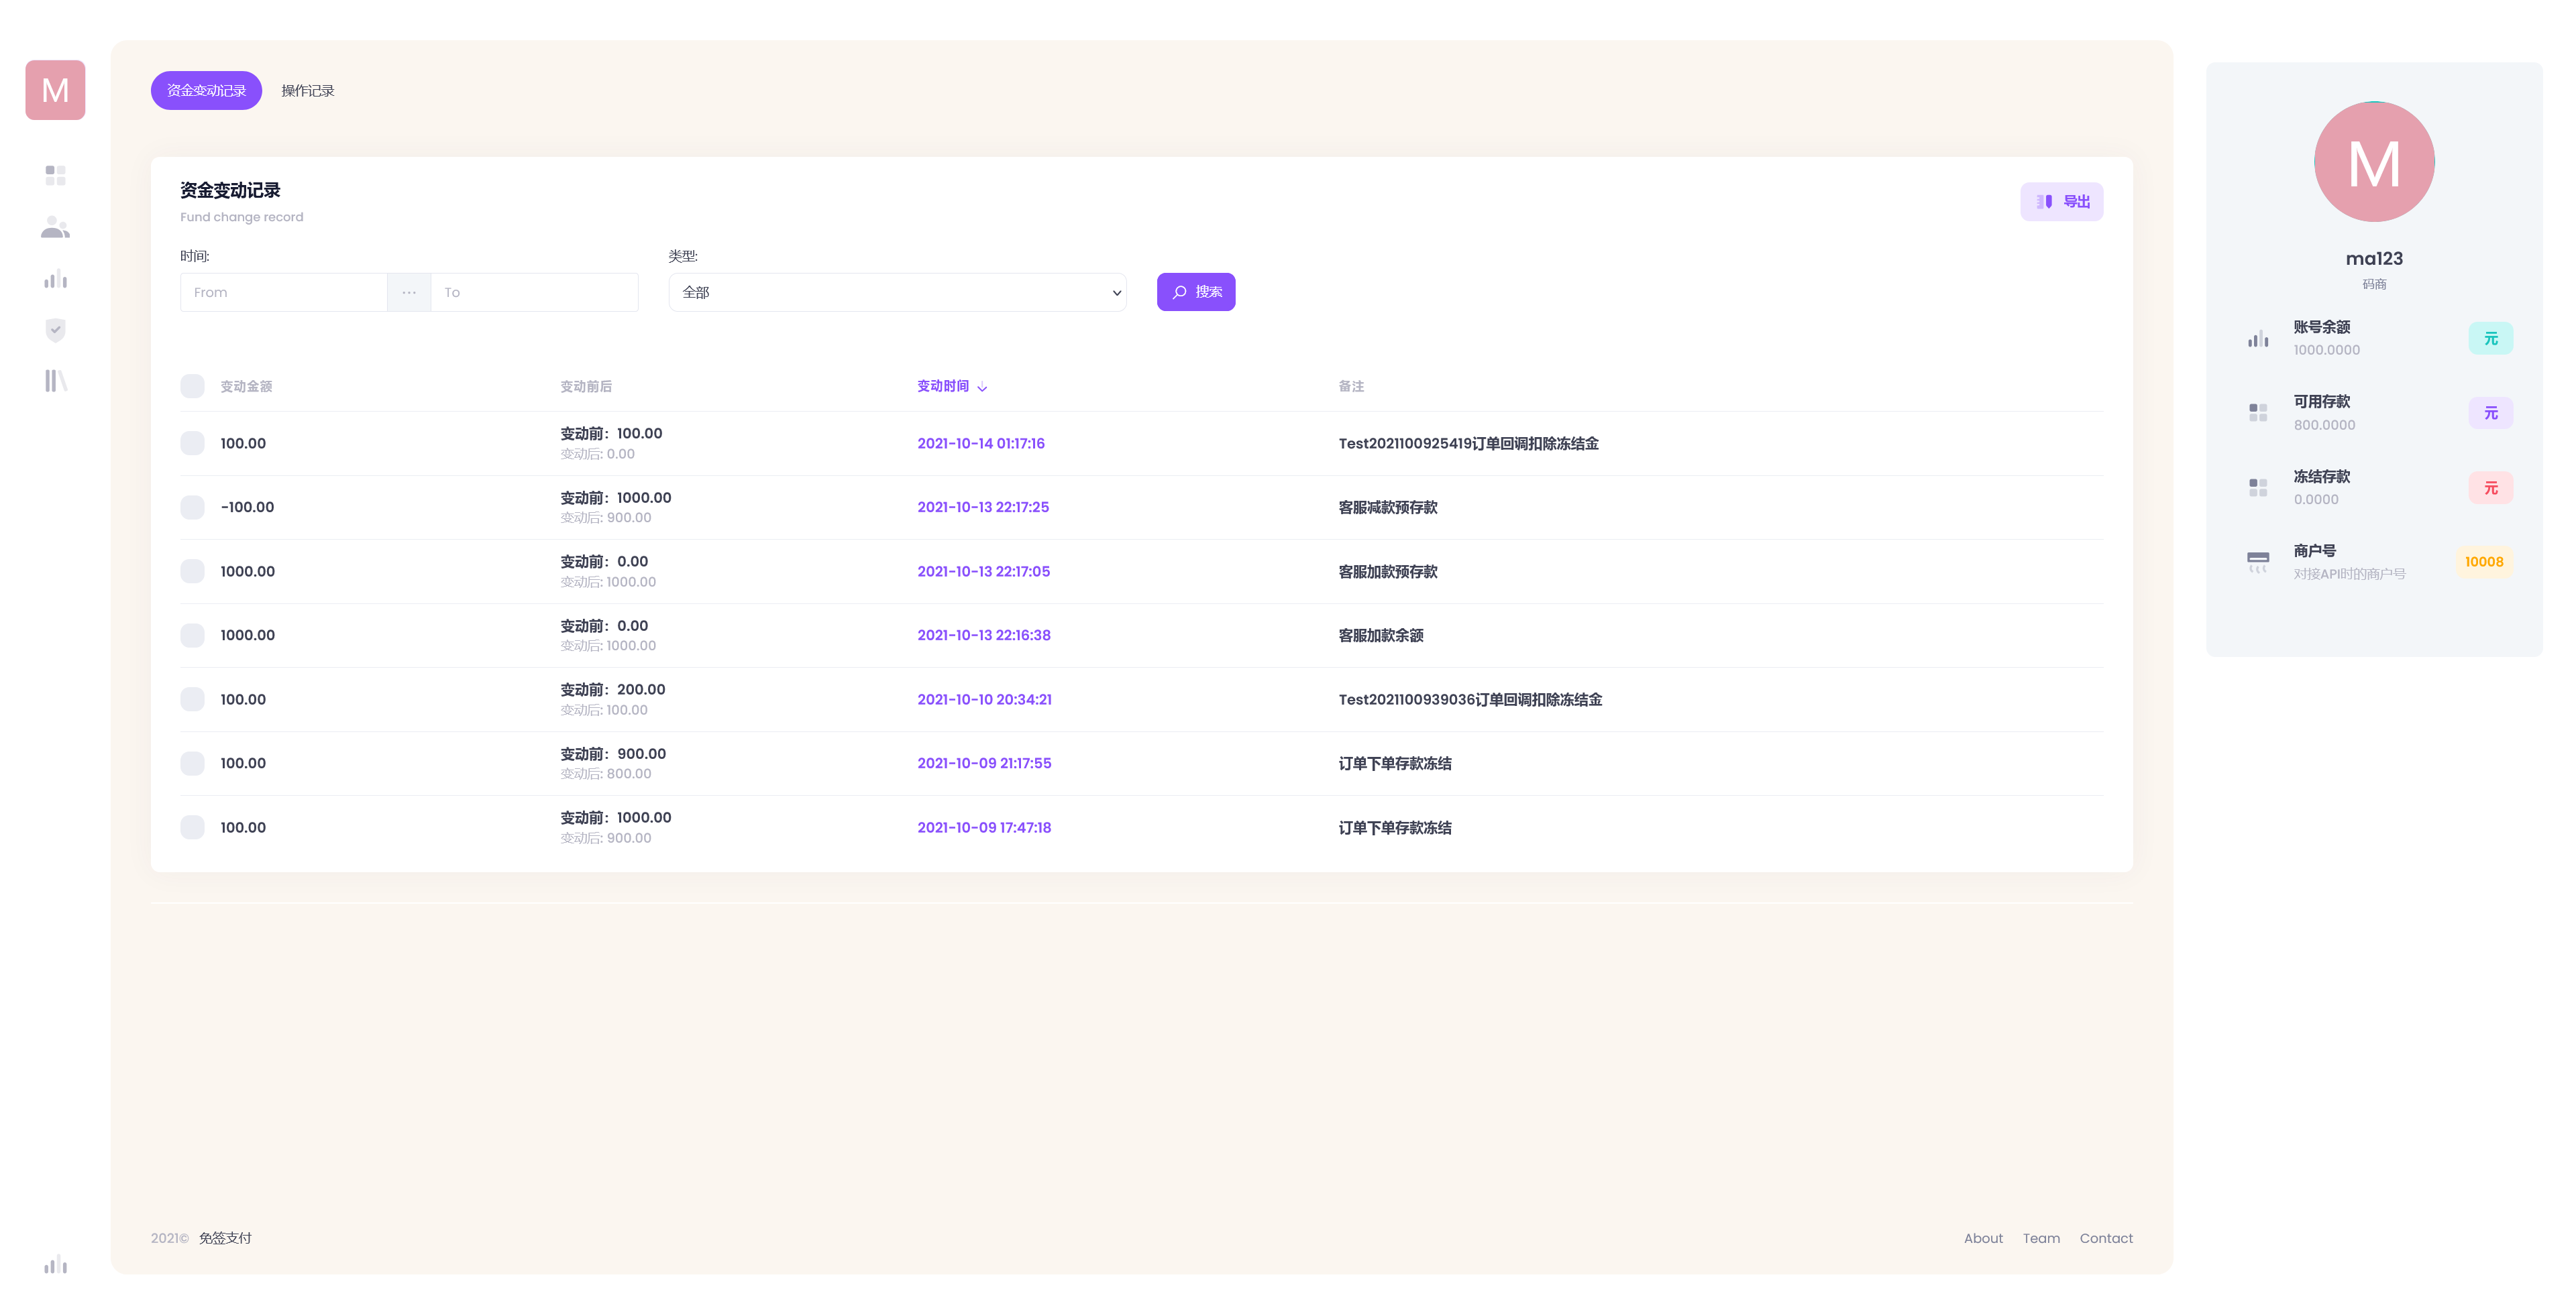Viewport: 2576px width, 1314px height.
Task: Click the remark Test2021100925419订单回调扣除冻结金
Action: [x=1468, y=444]
